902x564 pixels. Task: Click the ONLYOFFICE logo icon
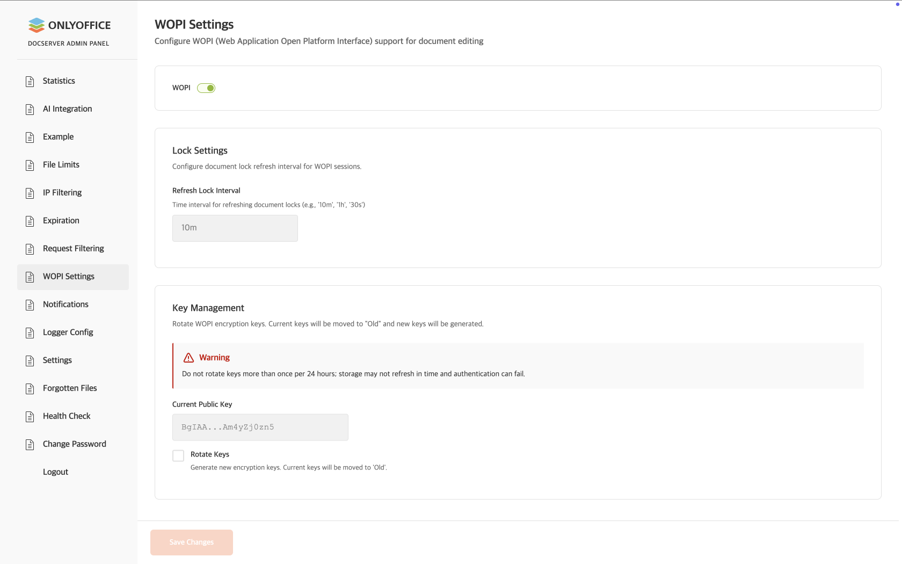coord(37,25)
